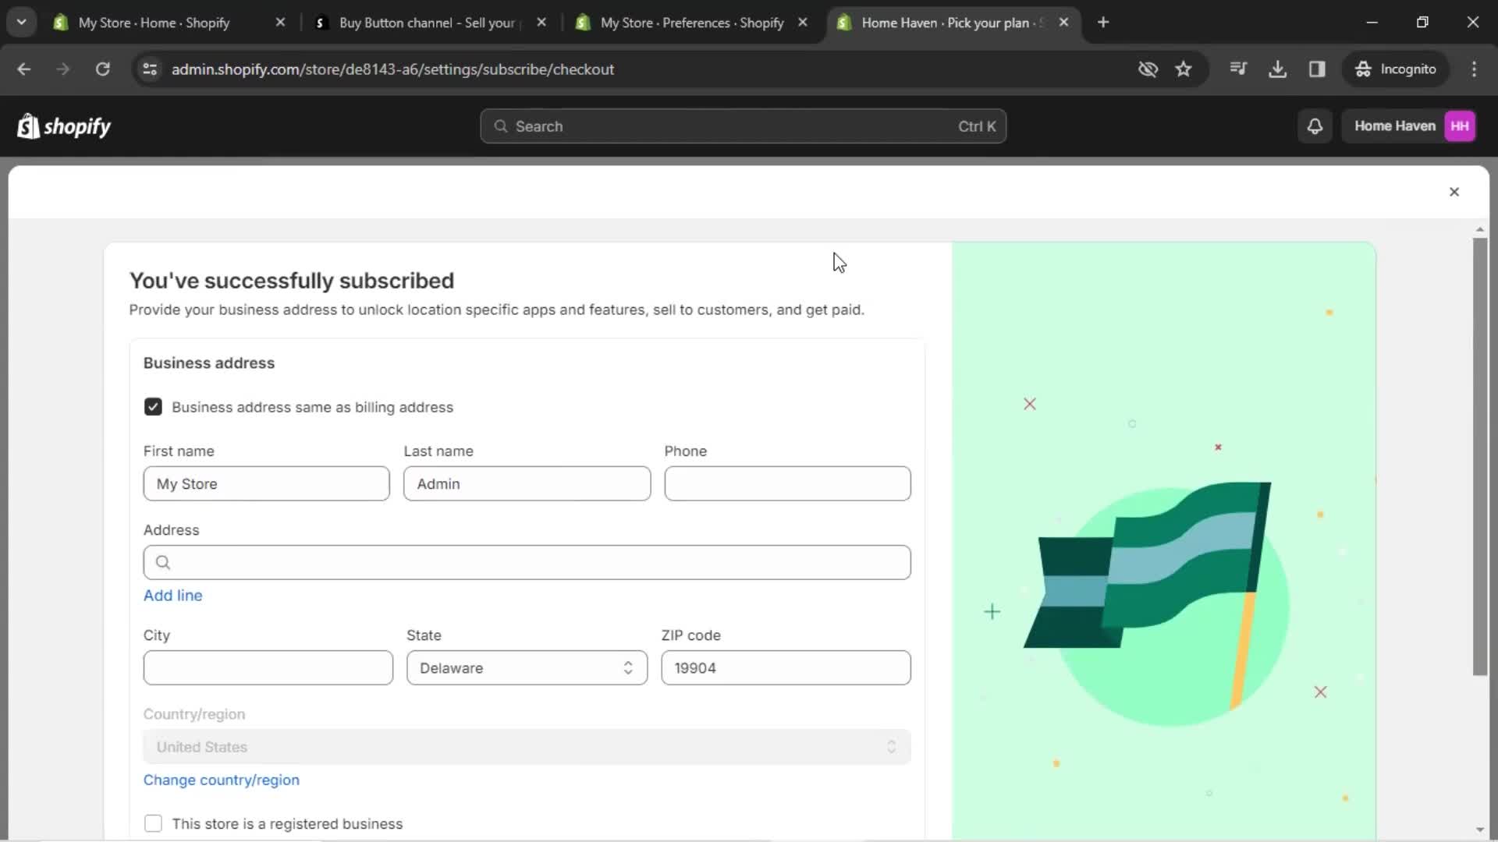Click the Phone number input field
This screenshot has height=842, width=1498.
[x=788, y=483]
